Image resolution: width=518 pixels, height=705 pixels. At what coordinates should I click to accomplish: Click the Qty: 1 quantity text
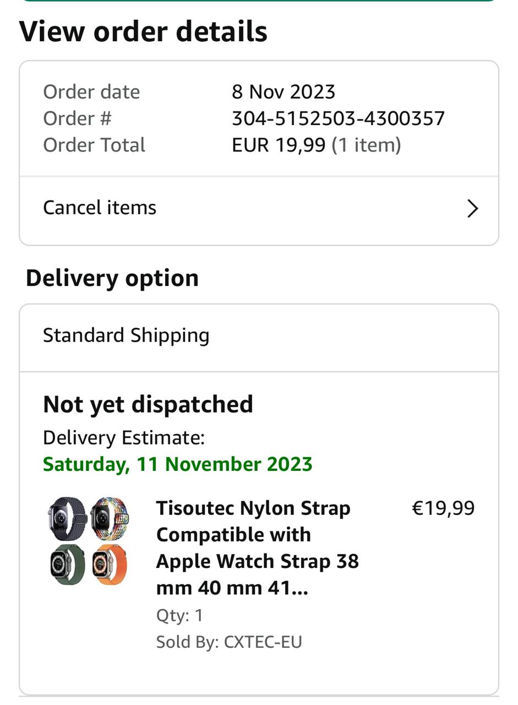[179, 615]
